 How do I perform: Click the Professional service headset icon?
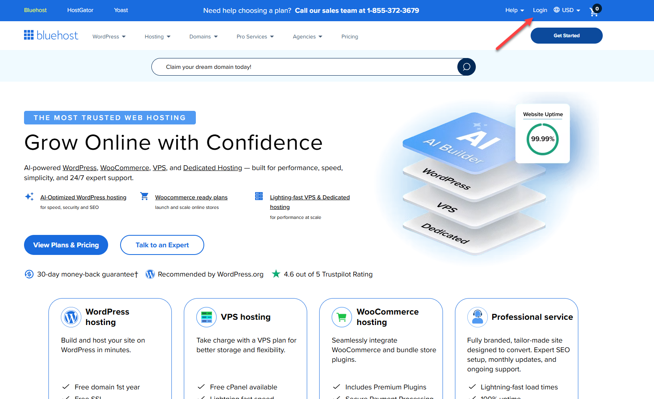click(x=477, y=317)
